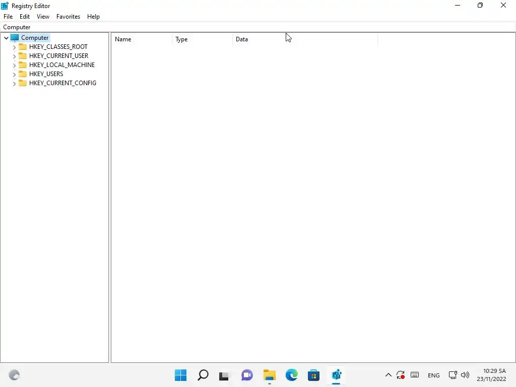Click the sync status tray icon

pos(401,375)
